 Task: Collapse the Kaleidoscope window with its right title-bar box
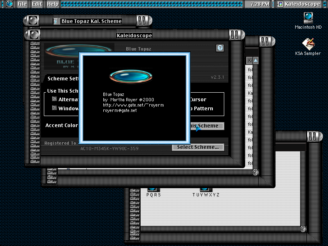pyautogui.click(x=234, y=35)
